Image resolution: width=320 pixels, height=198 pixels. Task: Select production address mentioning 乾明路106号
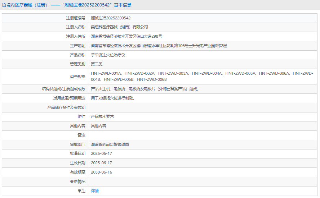coord(159,46)
